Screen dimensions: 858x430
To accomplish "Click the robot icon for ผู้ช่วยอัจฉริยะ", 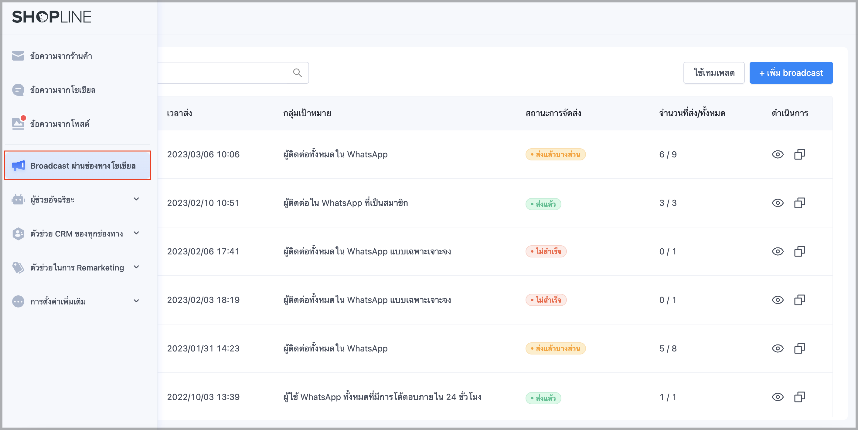I will click(x=18, y=200).
